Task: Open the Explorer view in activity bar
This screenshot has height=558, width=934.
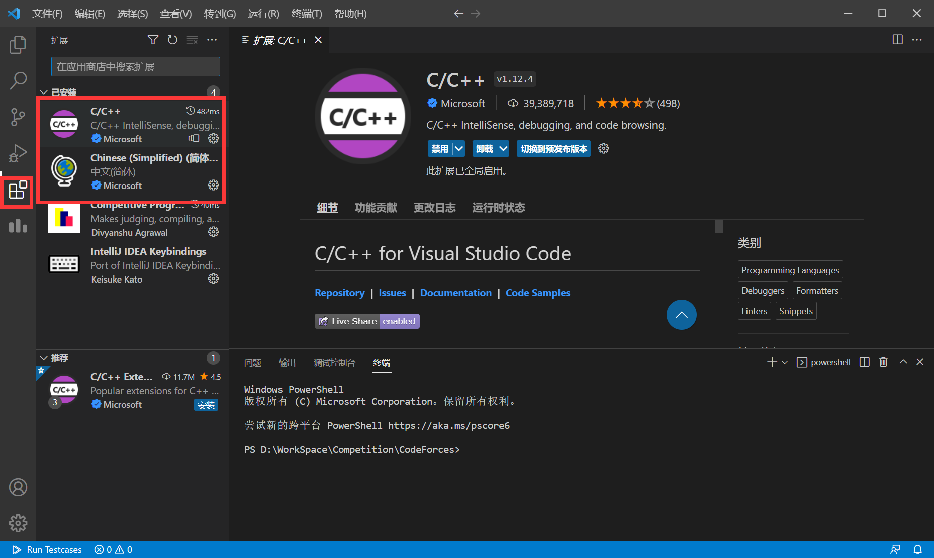Action: 18,44
